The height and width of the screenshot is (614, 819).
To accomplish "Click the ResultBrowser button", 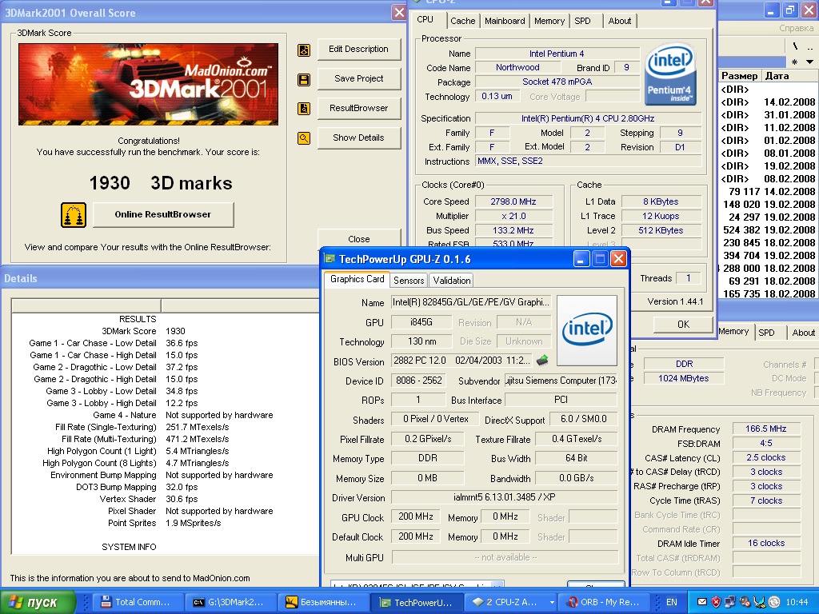I will tap(359, 108).
